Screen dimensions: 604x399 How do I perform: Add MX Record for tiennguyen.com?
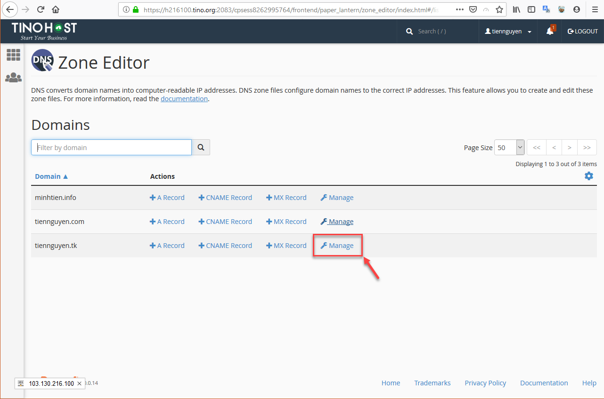tap(286, 222)
